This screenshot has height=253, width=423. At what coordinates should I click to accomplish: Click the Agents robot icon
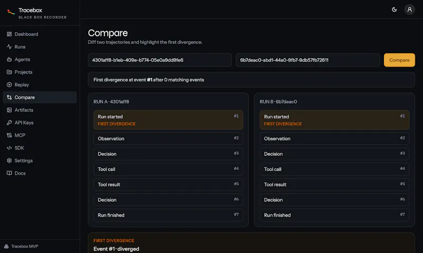click(9, 60)
